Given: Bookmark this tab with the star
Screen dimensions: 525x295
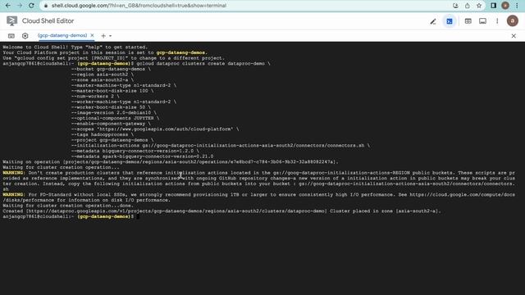Looking at the screenshot, I should point(479,6).
